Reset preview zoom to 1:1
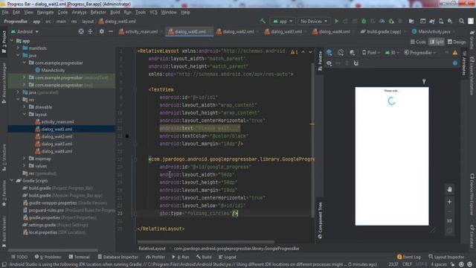The height and width of the screenshot is (268, 476). 449,221
